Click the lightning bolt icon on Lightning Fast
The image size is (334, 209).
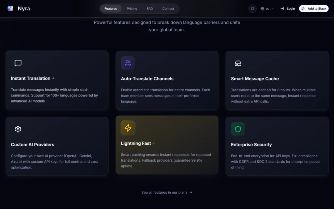[x=128, y=128]
